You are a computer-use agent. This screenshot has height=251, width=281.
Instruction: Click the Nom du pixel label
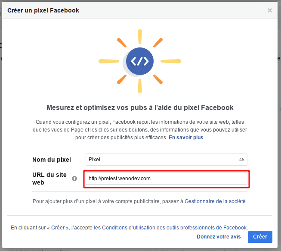[52, 160]
